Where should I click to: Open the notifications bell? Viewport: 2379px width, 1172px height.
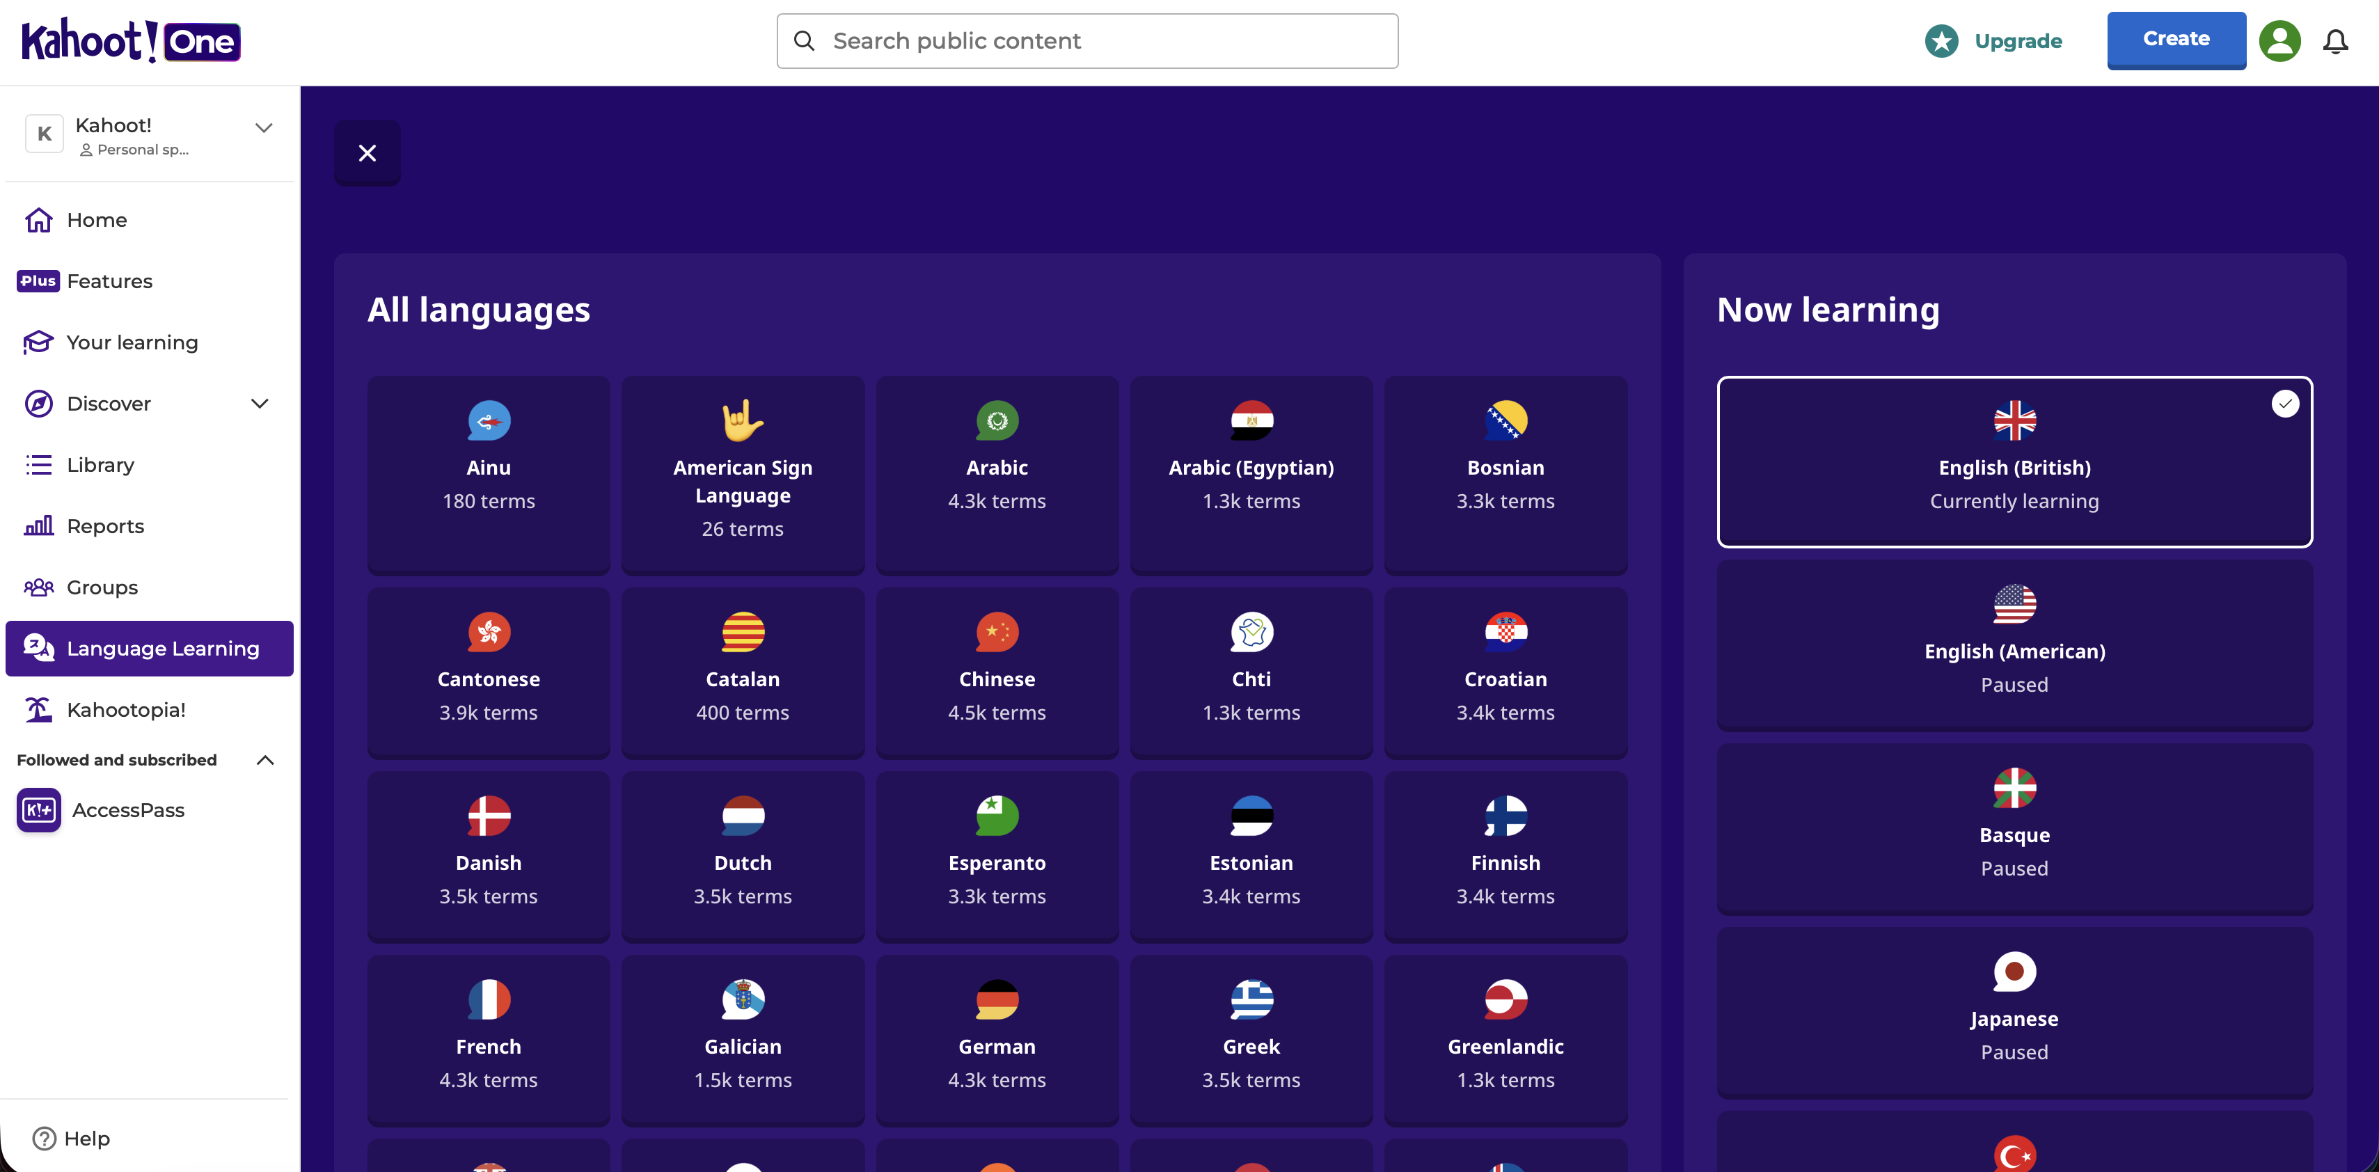[x=2336, y=42]
